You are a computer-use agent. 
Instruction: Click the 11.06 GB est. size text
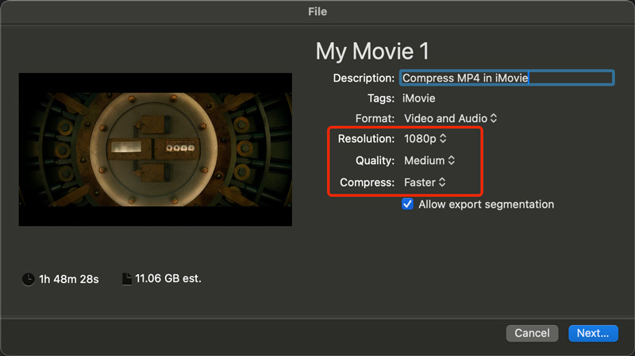pyautogui.click(x=167, y=279)
